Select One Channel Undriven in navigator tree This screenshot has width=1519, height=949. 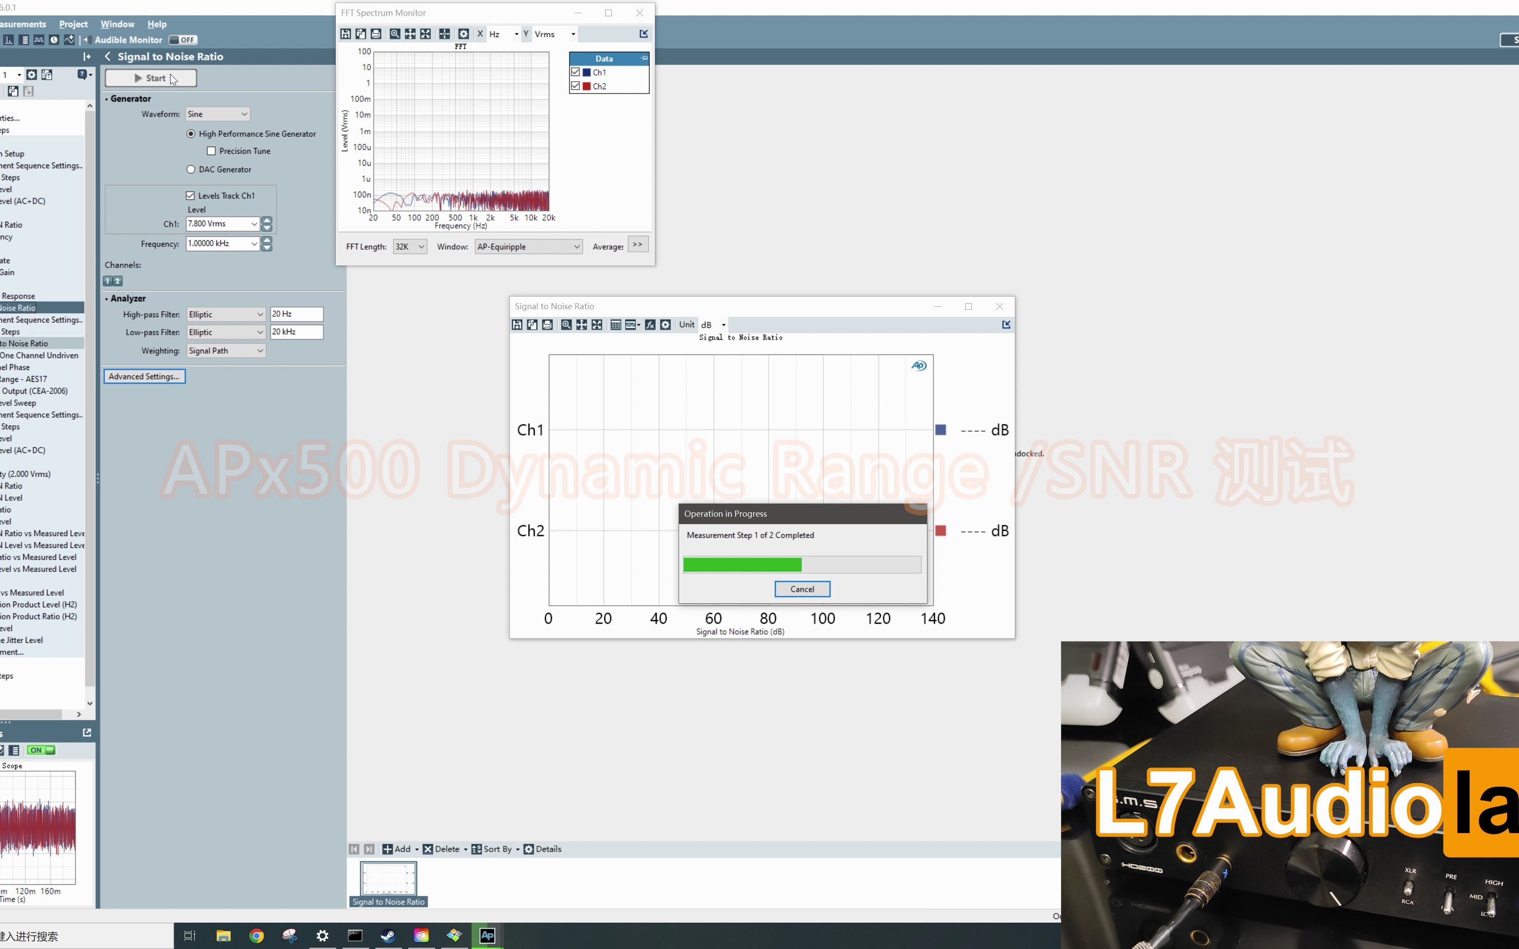point(39,355)
